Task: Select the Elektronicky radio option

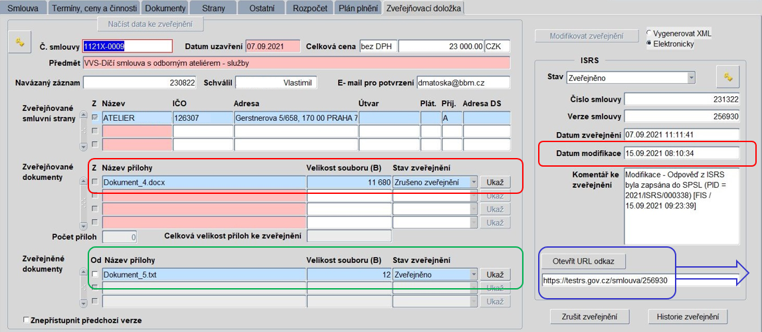Action: 649,44
